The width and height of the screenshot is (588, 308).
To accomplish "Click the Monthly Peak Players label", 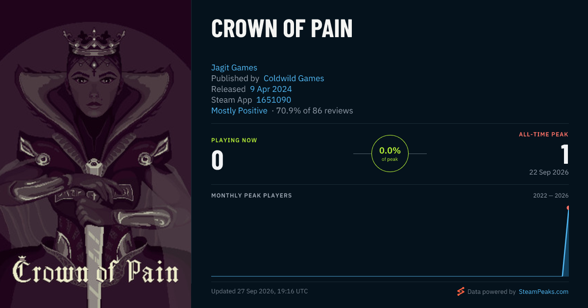I will pos(251,196).
